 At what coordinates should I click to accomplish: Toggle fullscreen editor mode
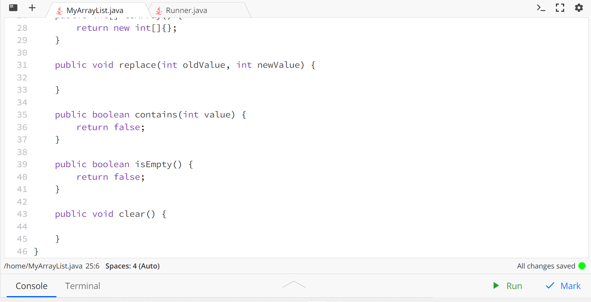pos(560,7)
